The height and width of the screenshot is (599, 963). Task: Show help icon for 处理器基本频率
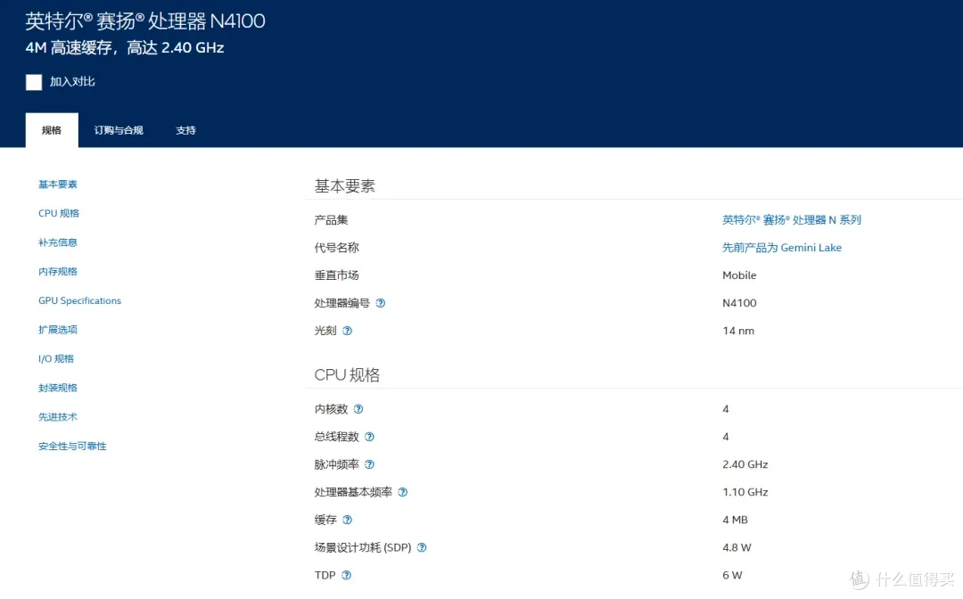pyautogui.click(x=402, y=492)
